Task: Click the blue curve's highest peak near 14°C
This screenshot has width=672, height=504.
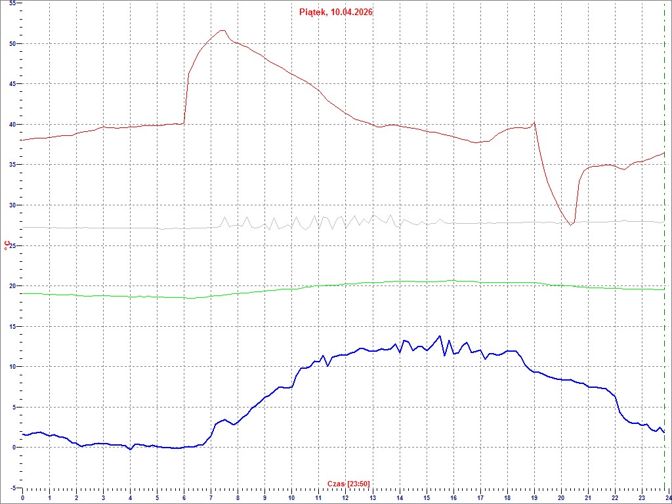Action: (x=440, y=336)
